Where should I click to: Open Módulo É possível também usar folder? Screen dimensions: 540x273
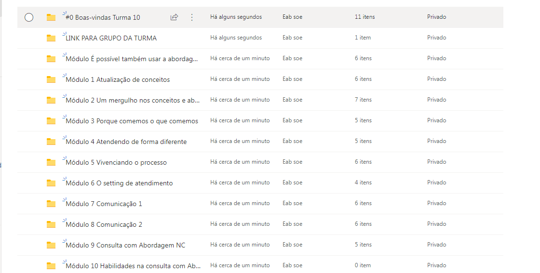pyautogui.click(x=132, y=59)
